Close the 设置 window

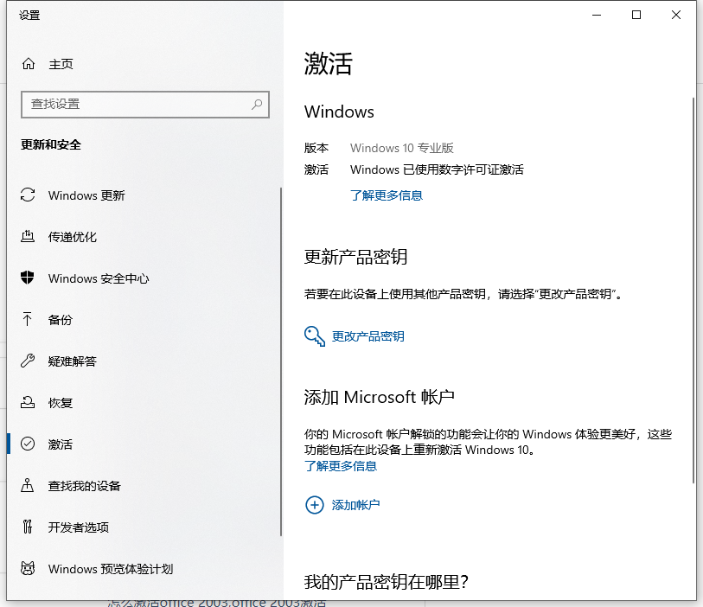click(676, 15)
